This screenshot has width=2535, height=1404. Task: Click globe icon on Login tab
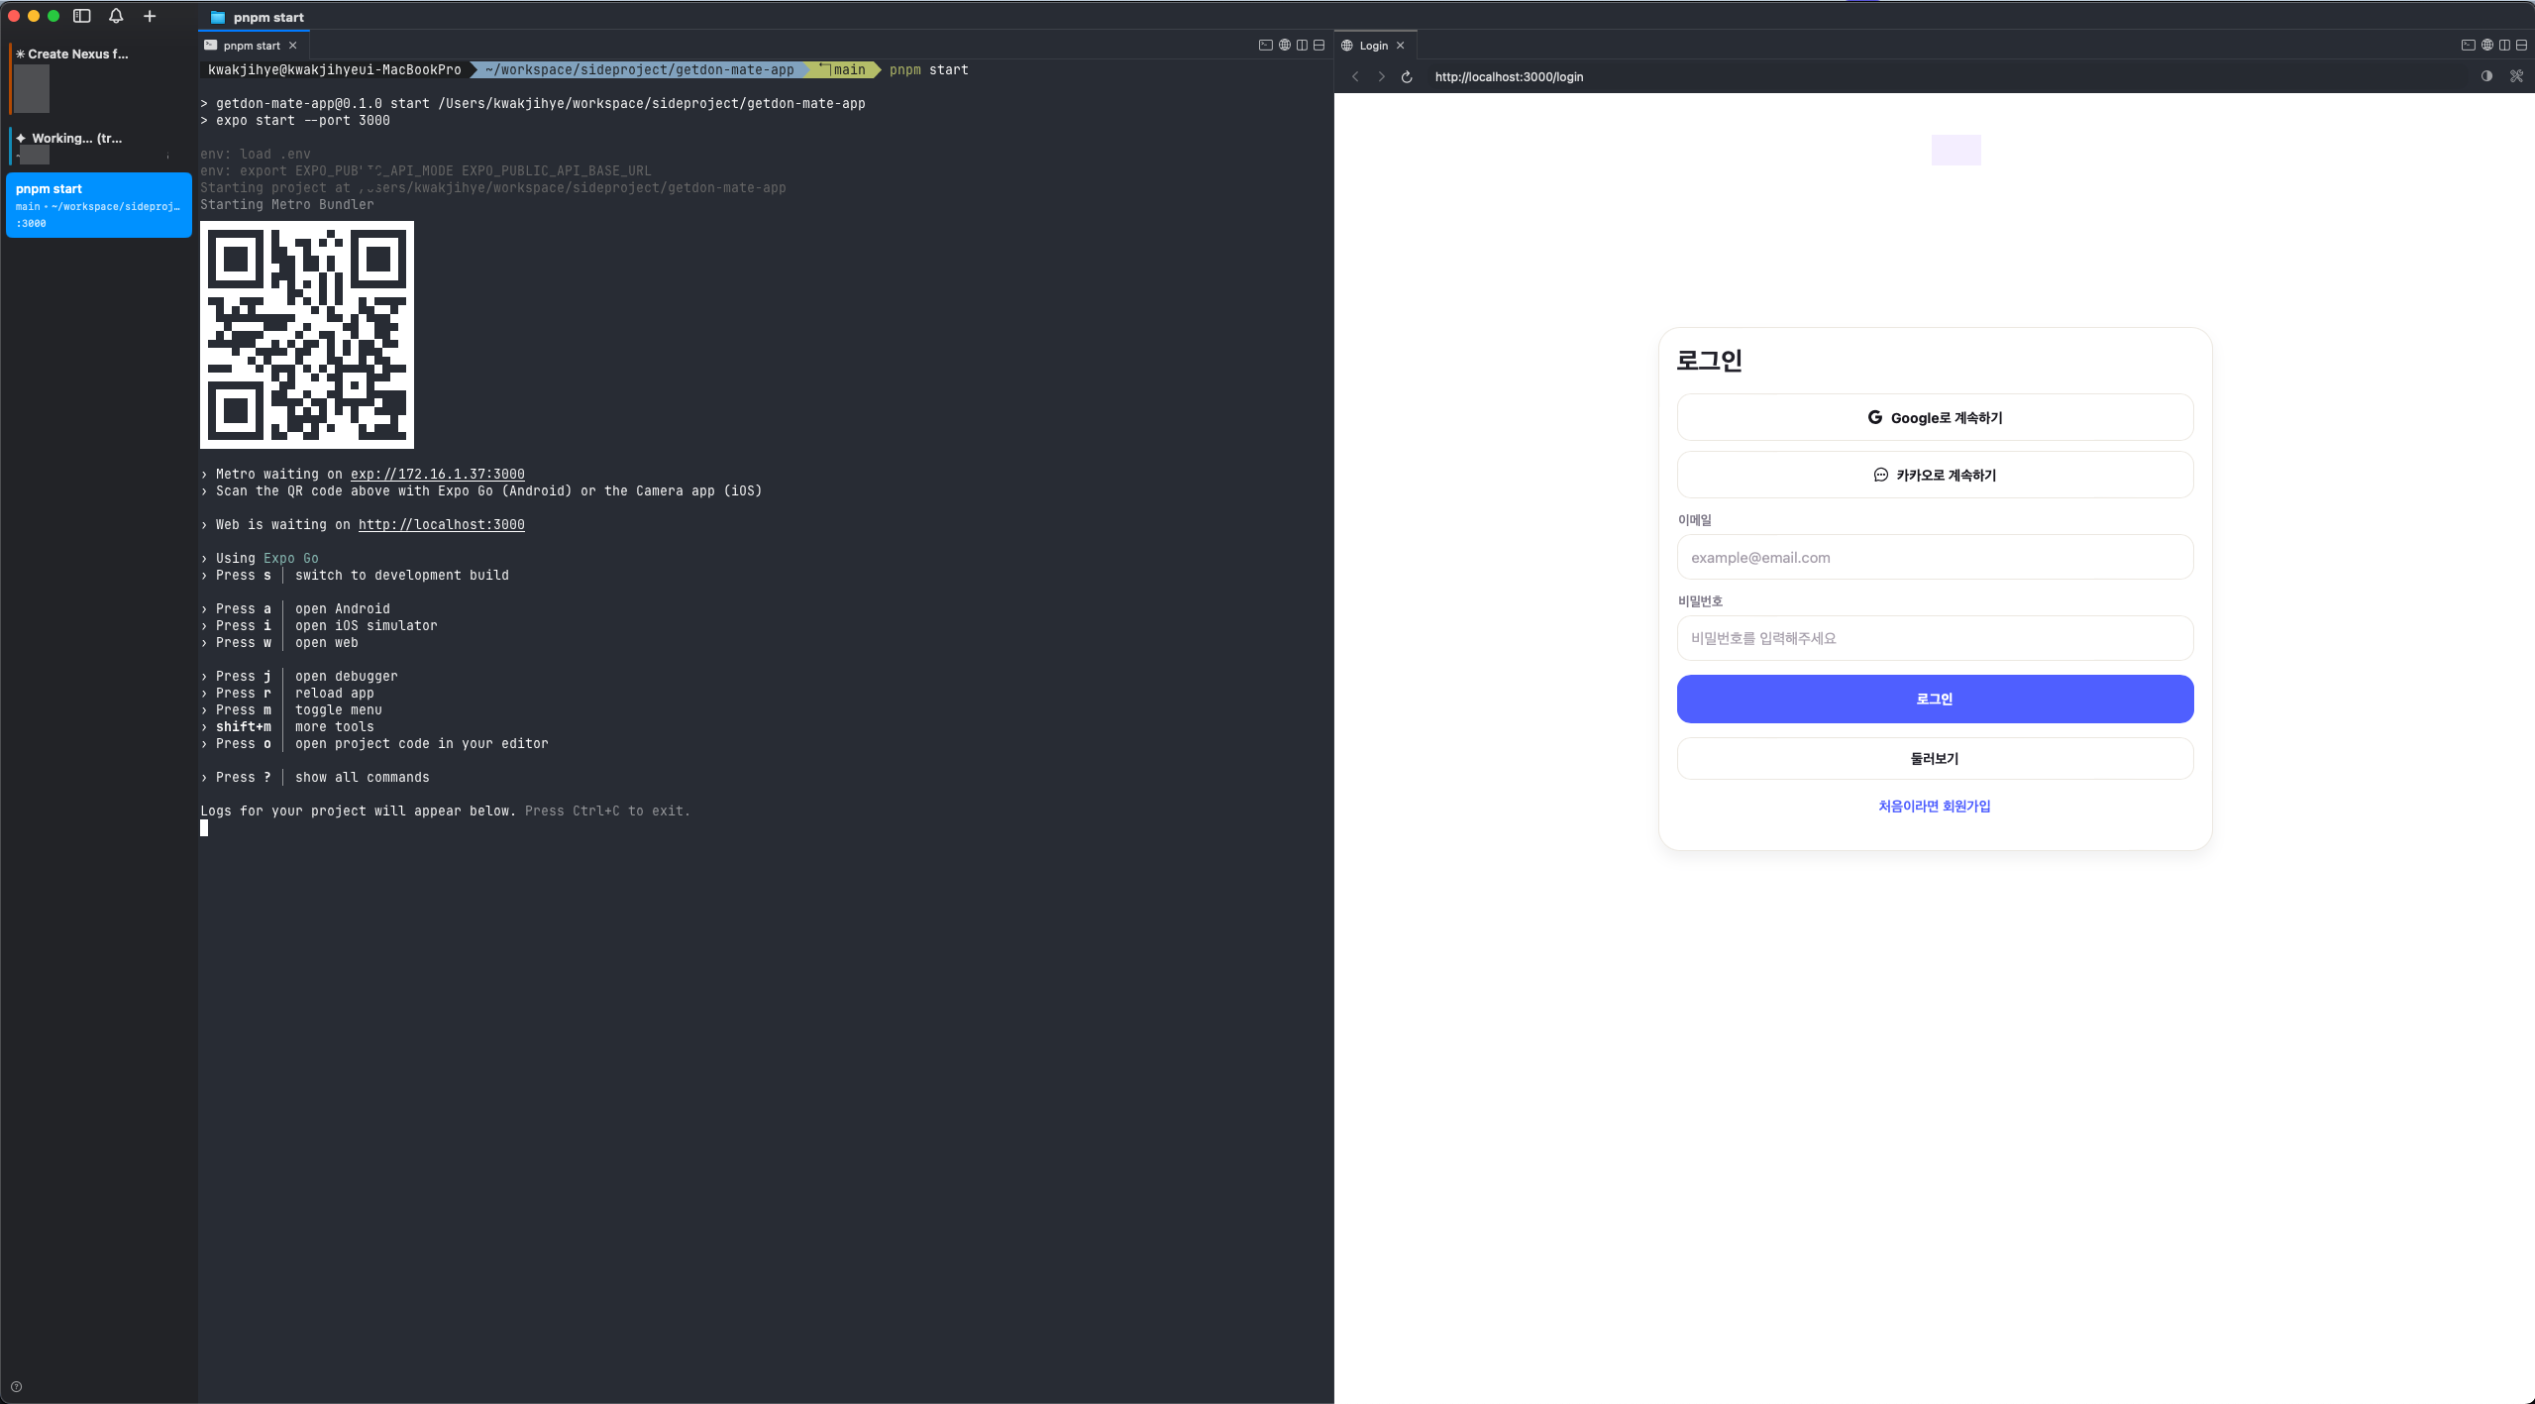click(1347, 46)
